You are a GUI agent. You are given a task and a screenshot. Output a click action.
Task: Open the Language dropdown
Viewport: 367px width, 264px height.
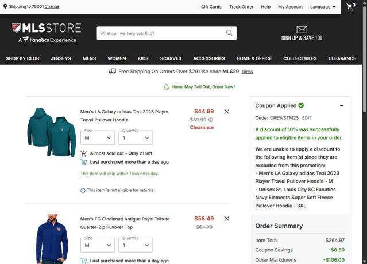[323, 7]
